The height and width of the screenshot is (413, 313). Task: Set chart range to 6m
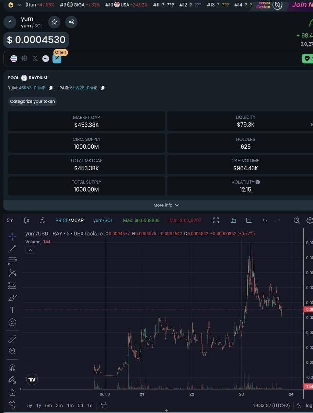[x=48, y=405]
